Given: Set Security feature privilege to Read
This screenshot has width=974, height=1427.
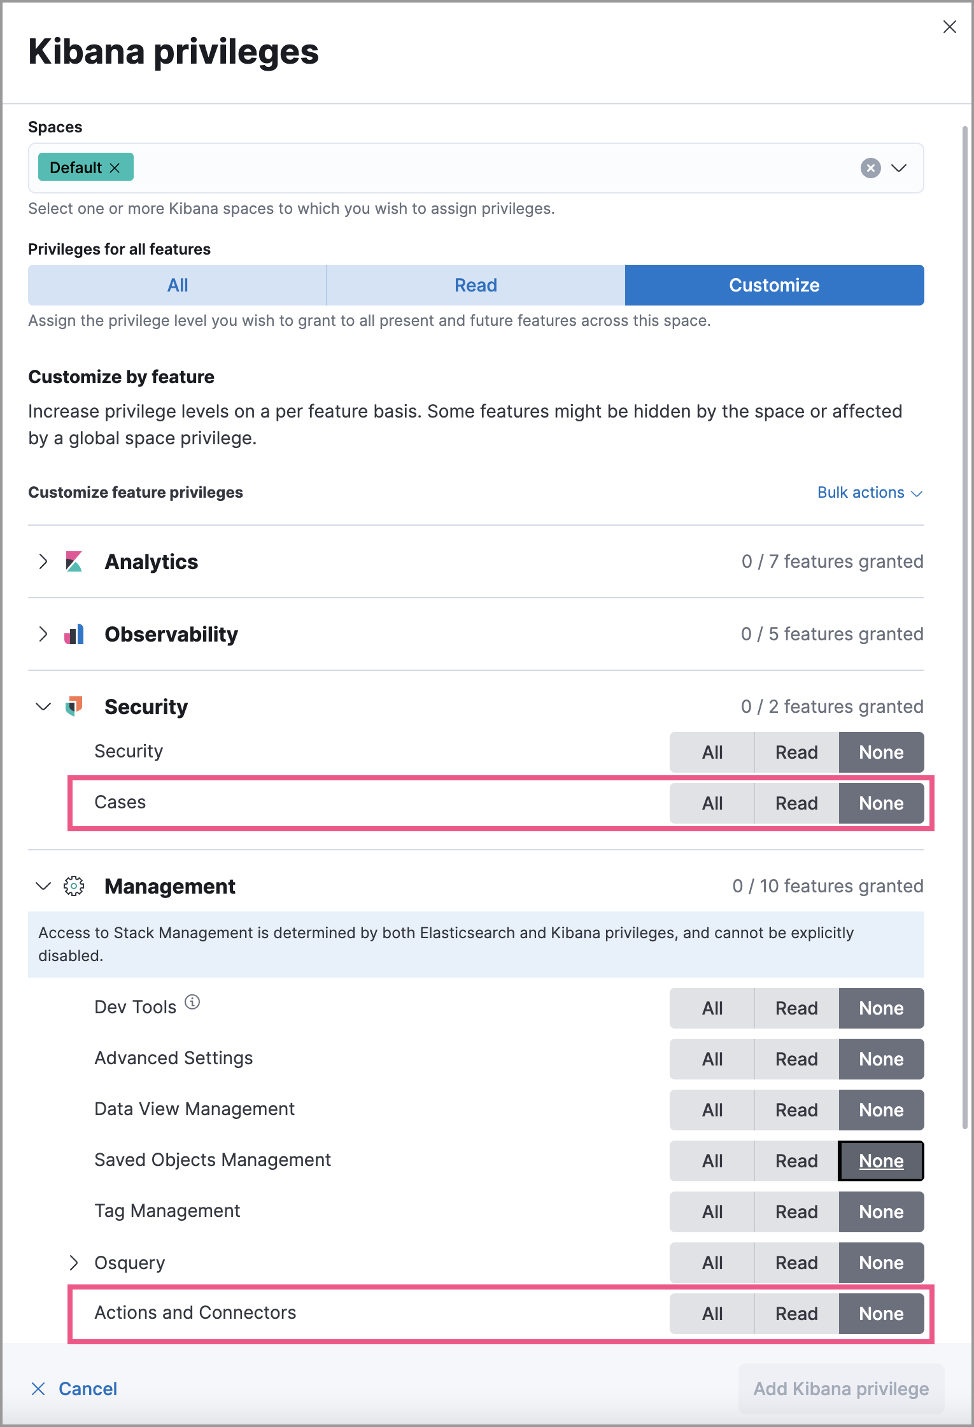Looking at the screenshot, I should coord(796,752).
